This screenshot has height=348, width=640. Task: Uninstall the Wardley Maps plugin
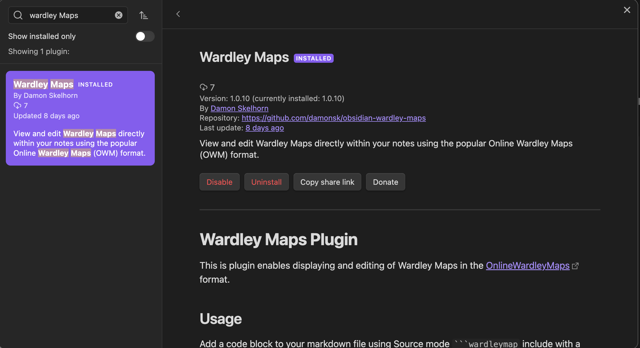tap(266, 182)
